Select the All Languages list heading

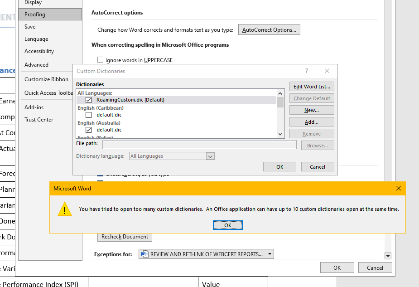pos(95,93)
